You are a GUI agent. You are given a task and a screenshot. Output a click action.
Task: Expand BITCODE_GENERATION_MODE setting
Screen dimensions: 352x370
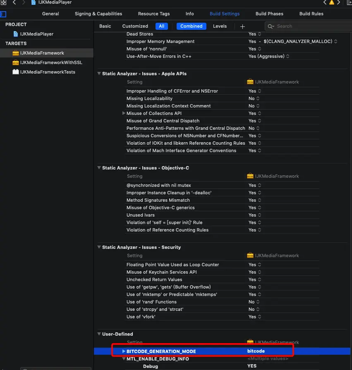tap(124, 351)
